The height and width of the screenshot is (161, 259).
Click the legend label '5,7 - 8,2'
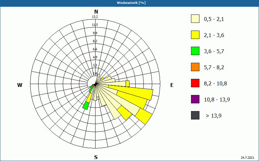click(214, 68)
